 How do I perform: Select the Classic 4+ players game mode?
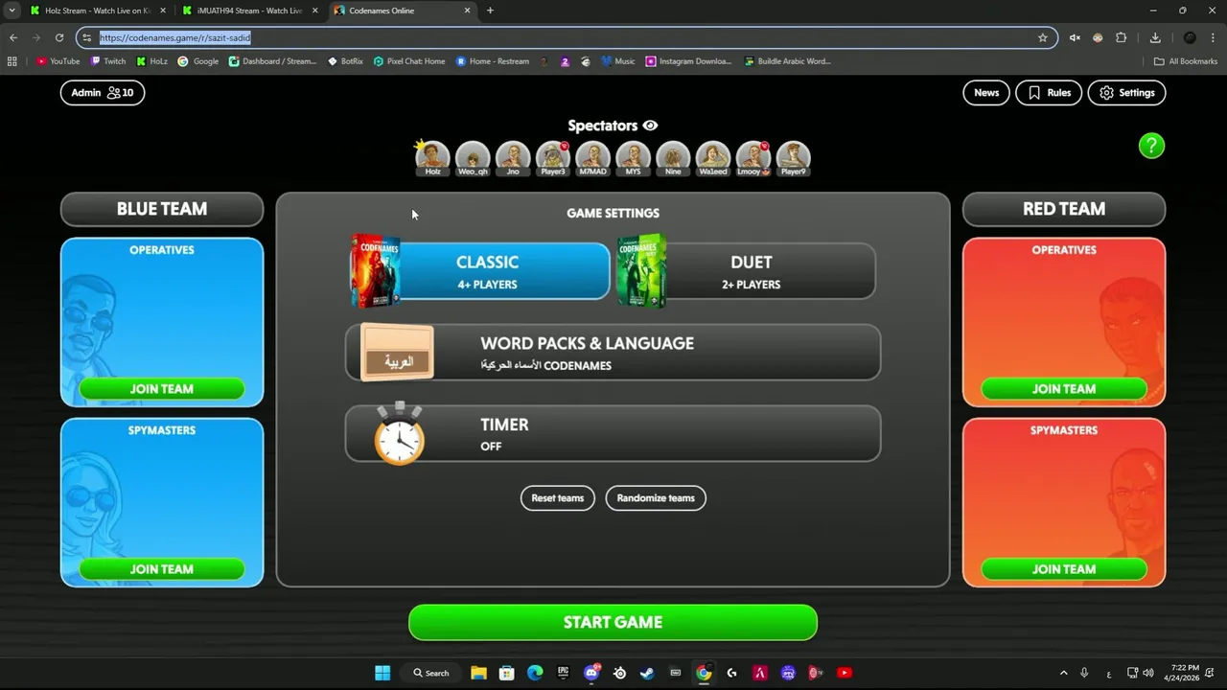tap(479, 271)
